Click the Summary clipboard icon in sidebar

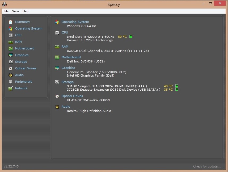pos(11,22)
